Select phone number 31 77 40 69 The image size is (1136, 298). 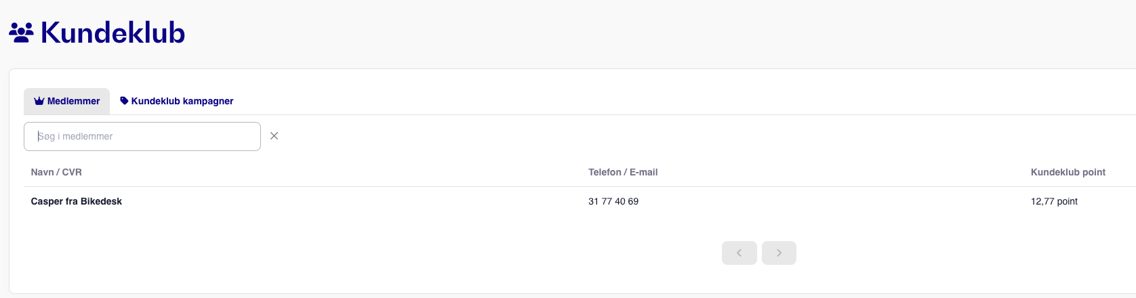click(613, 201)
